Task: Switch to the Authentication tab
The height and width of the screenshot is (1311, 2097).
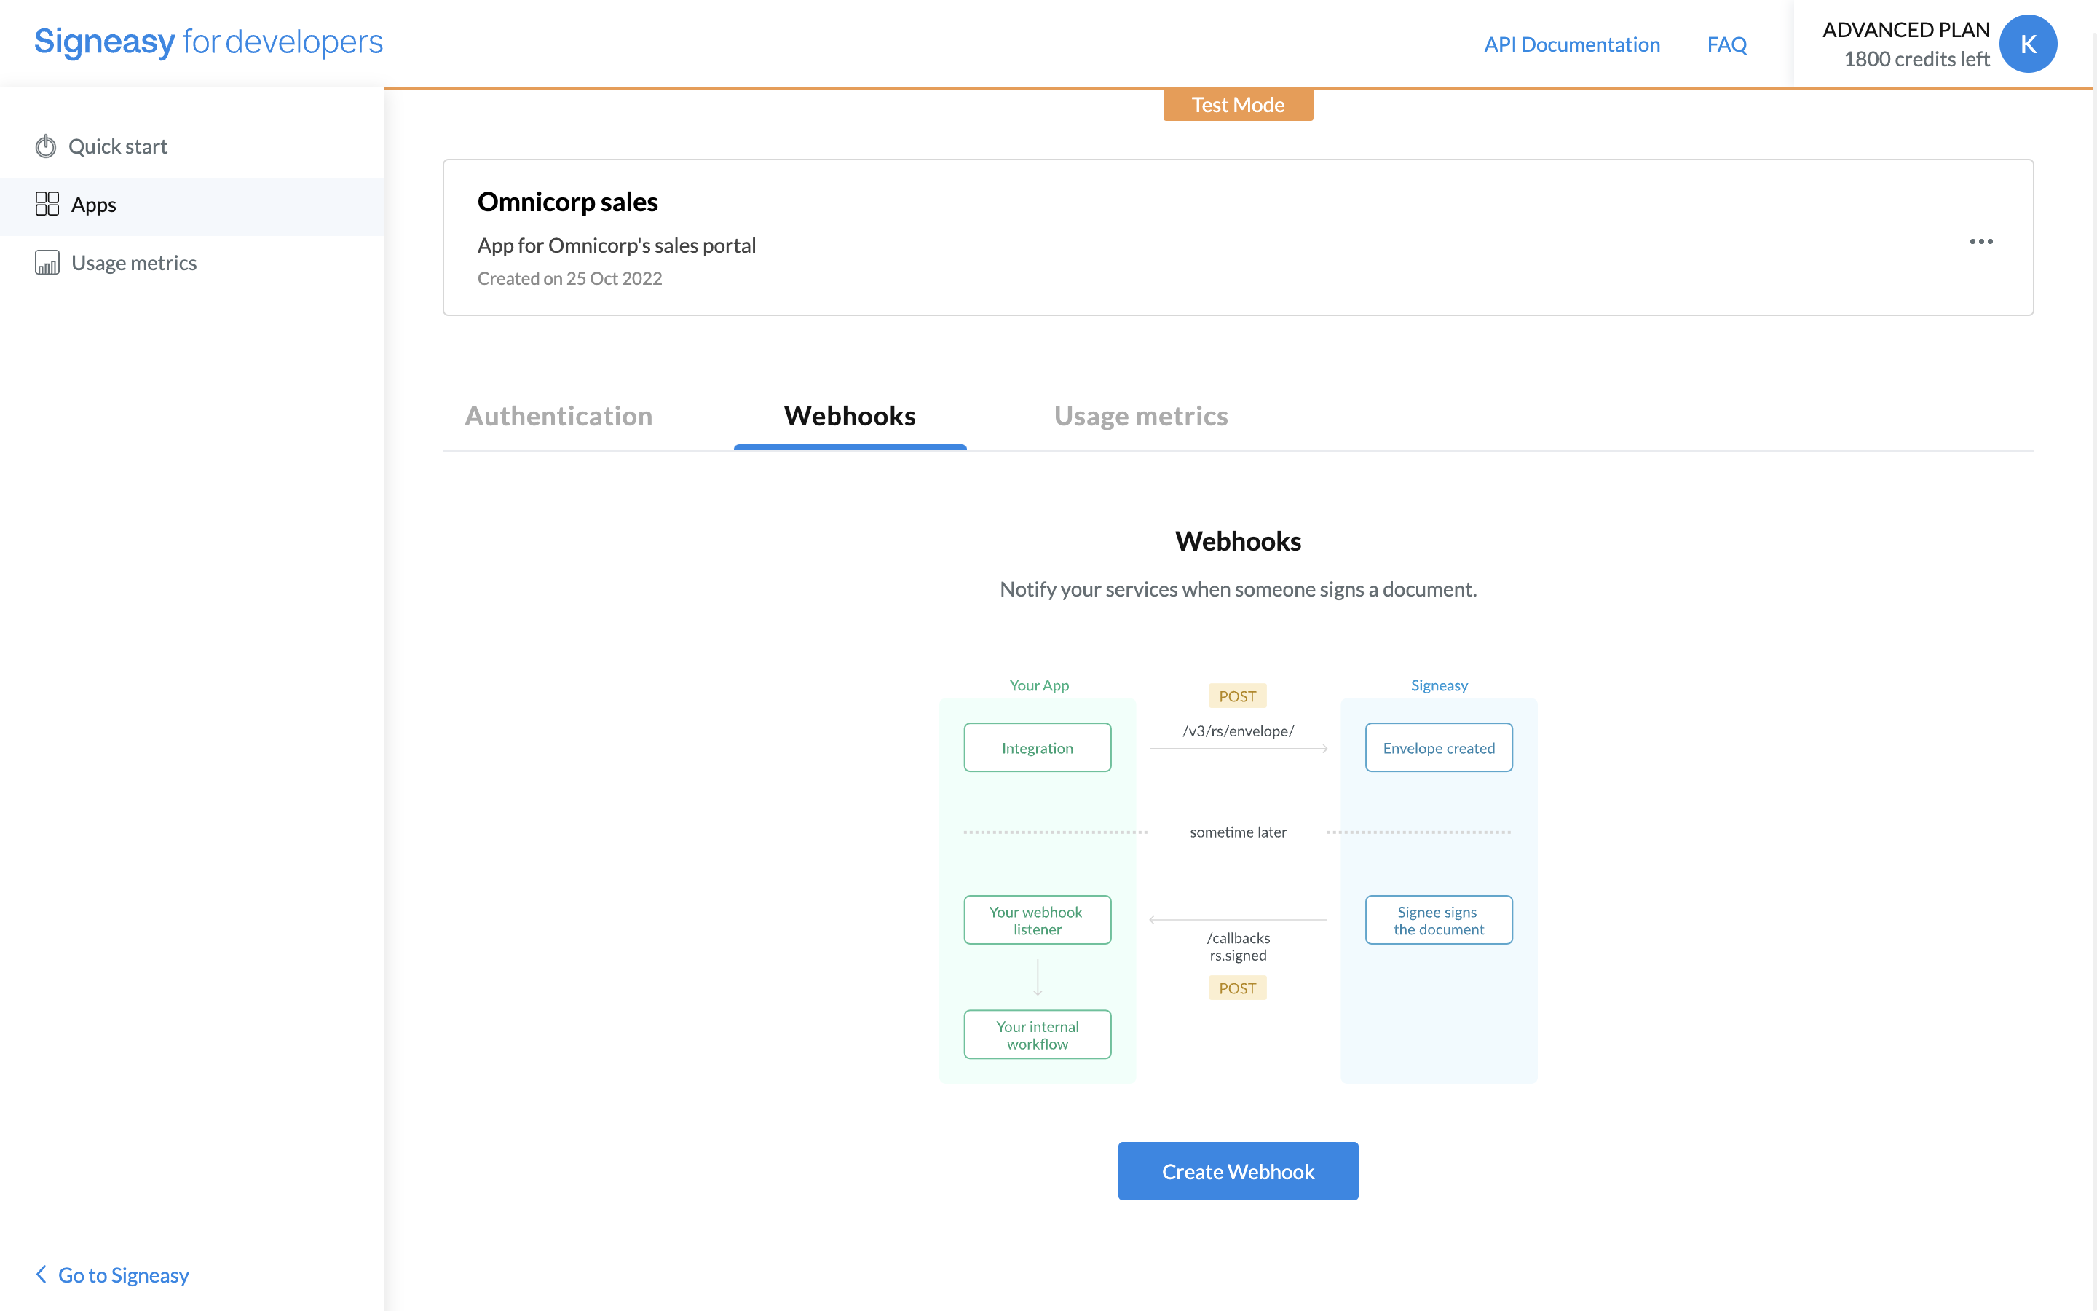Action: (x=558, y=416)
